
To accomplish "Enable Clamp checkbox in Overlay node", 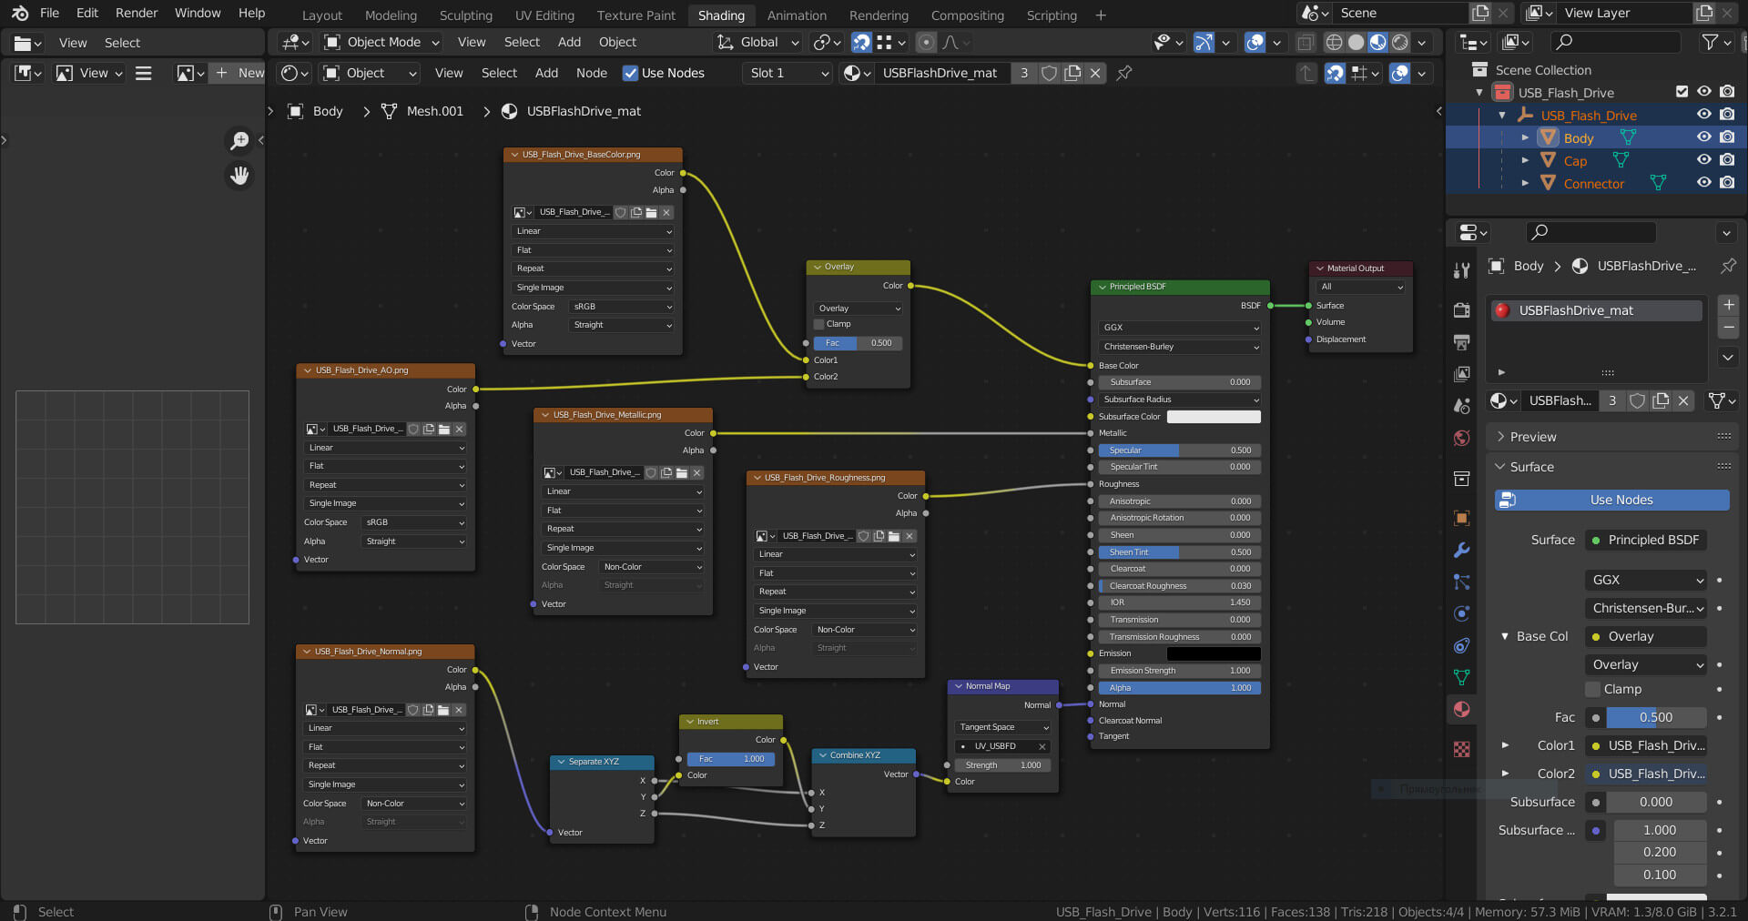I will click(819, 325).
